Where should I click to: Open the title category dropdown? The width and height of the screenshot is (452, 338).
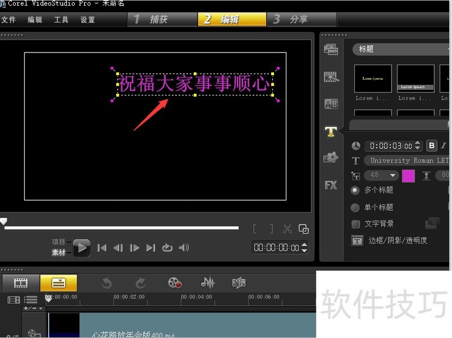402,49
